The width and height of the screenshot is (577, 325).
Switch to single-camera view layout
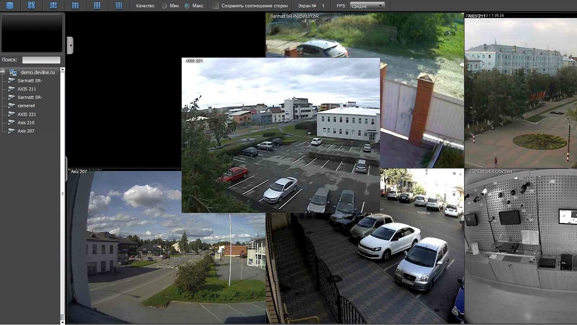pos(10,5)
